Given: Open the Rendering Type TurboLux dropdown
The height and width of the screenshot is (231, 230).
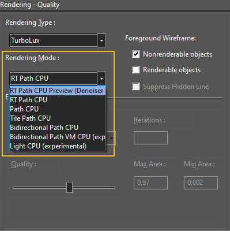Looking at the screenshot, I should (x=58, y=40).
